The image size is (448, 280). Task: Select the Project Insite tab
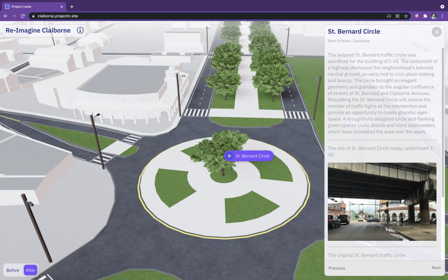[34, 6]
